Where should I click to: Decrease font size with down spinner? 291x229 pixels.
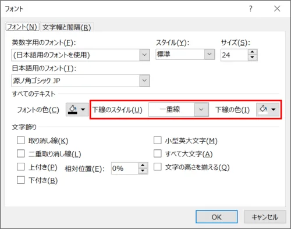[253, 58]
